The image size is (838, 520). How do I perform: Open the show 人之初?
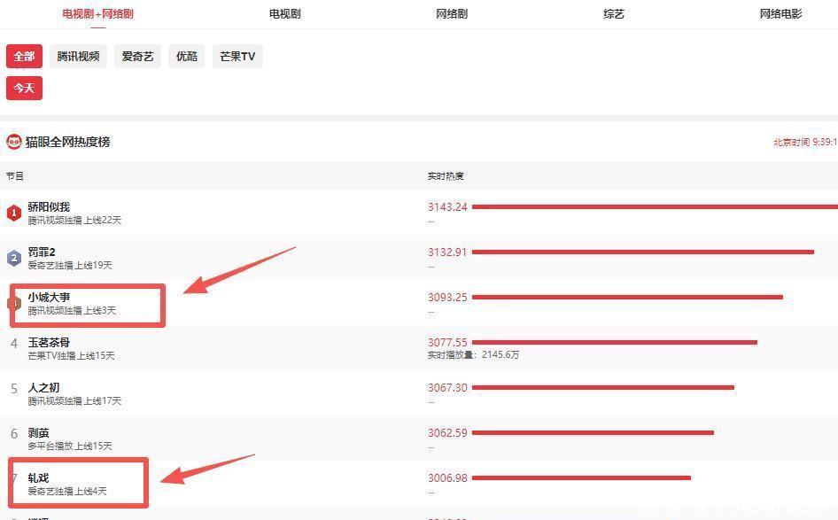[x=43, y=388]
